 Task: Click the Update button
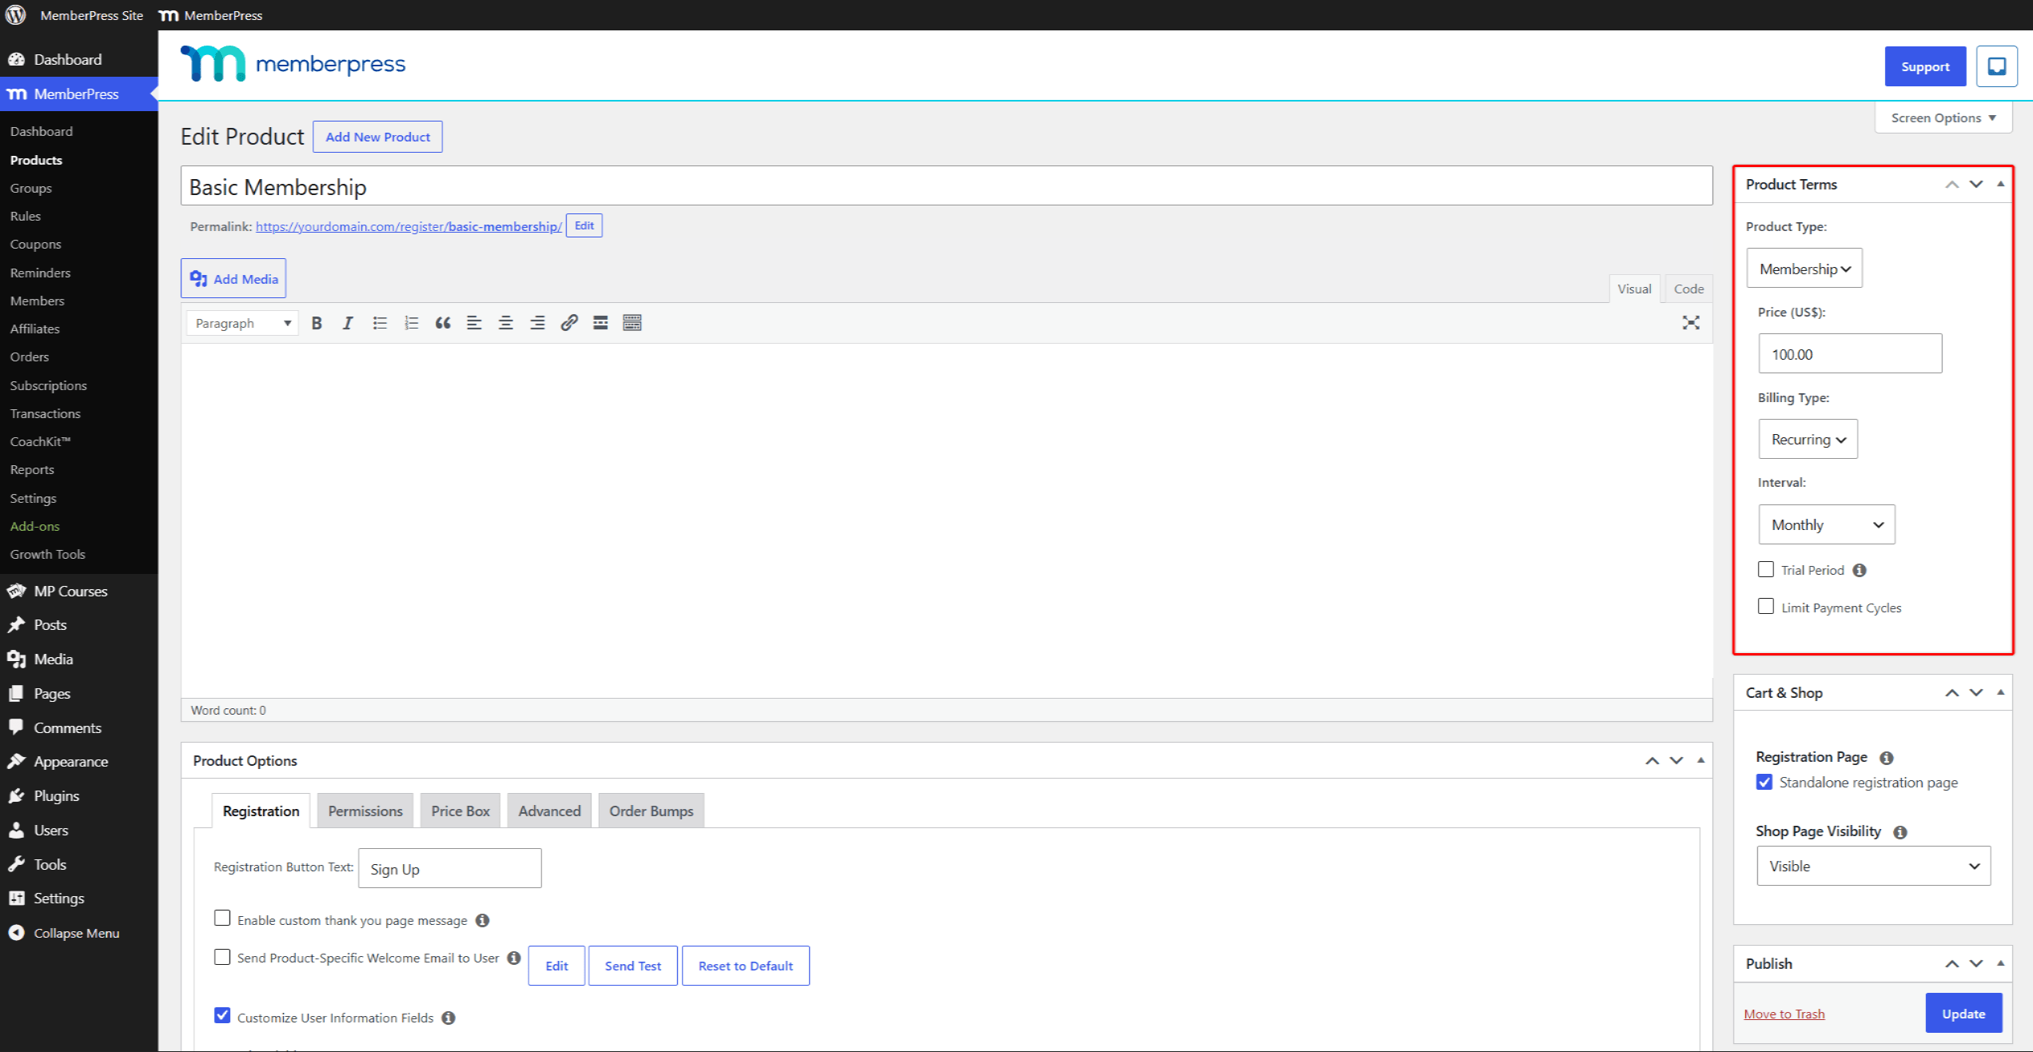(1963, 1014)
